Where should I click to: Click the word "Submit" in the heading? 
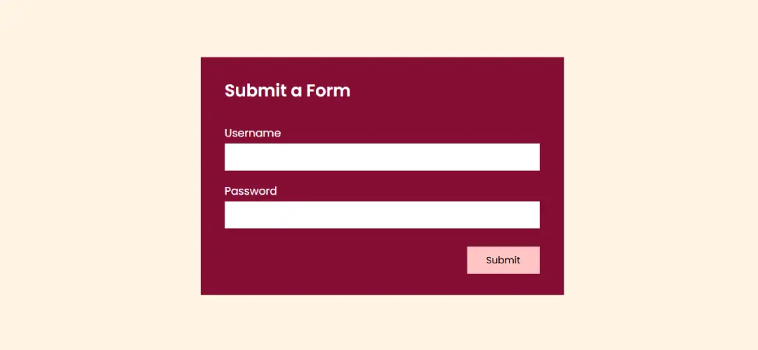254,90
